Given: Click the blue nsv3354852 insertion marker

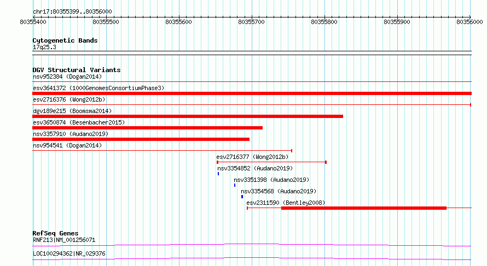Looking at the screenshot, I should [x=218, y=174].
